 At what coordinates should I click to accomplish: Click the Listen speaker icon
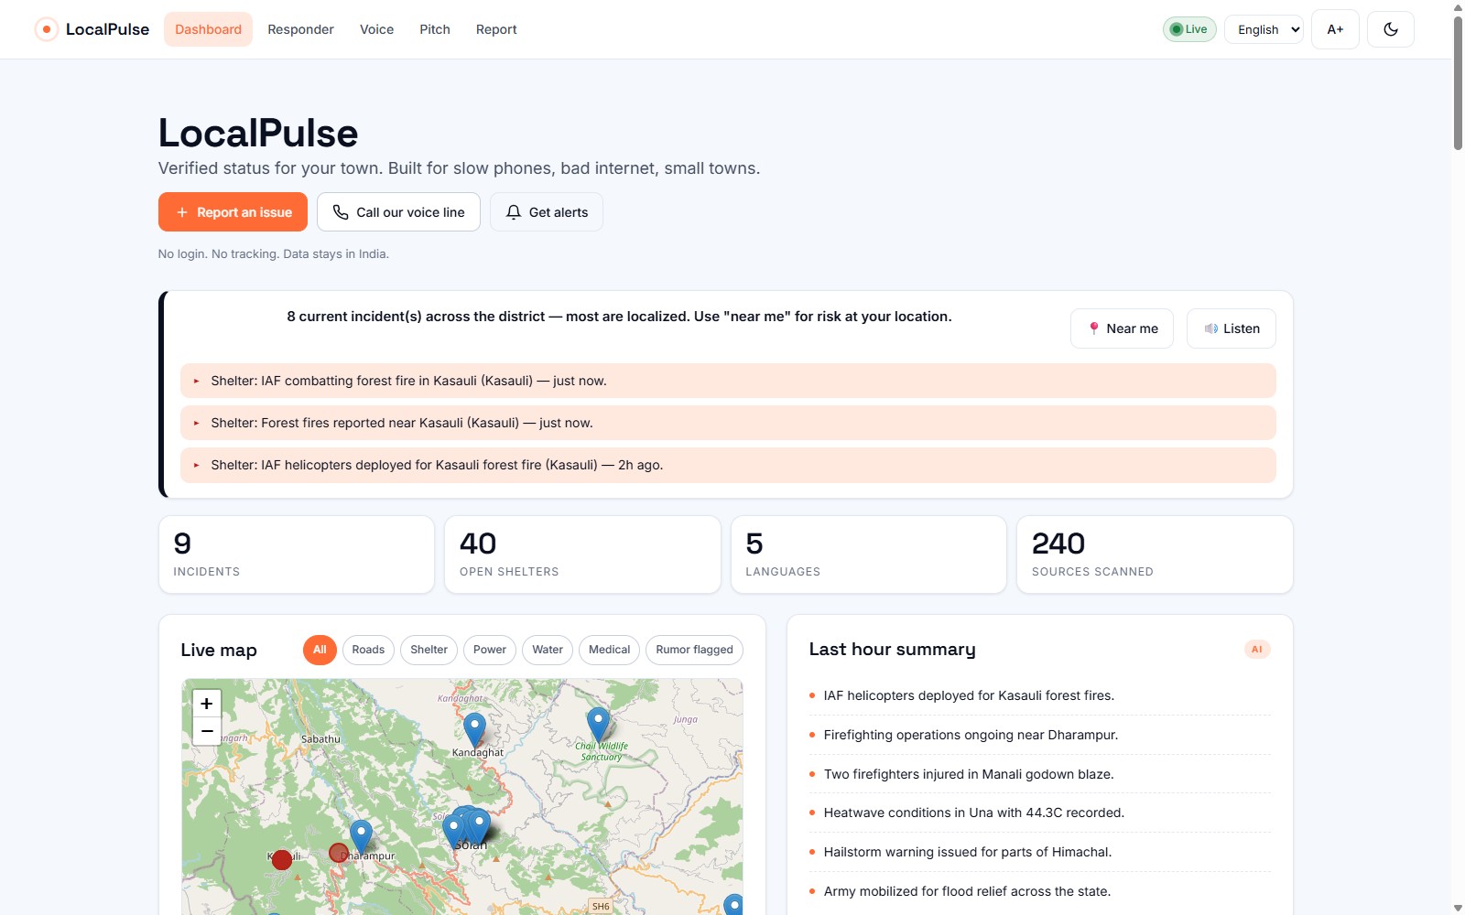click(x=1210, y=328)
